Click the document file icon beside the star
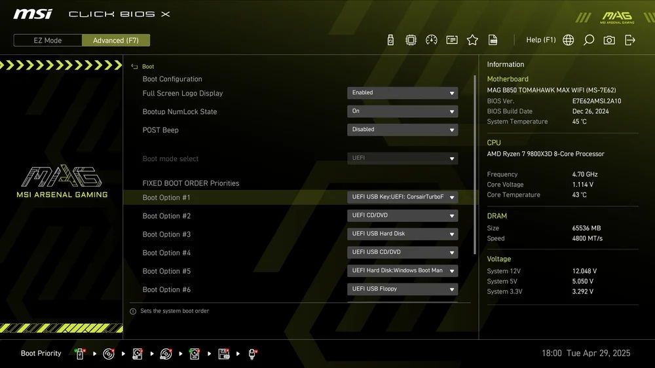The height and width of the screenshot is (368, 655). [493, 40]
